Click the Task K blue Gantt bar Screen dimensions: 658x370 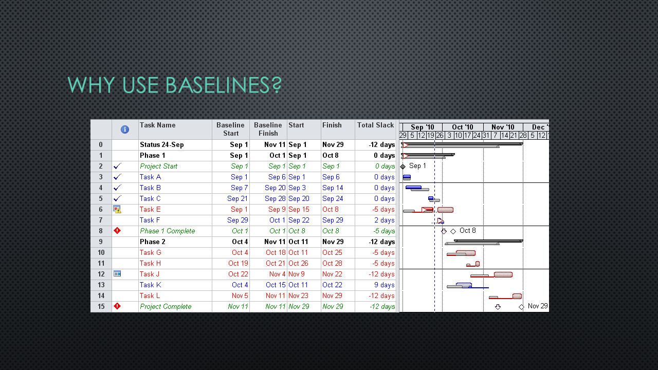pos(464,285)
